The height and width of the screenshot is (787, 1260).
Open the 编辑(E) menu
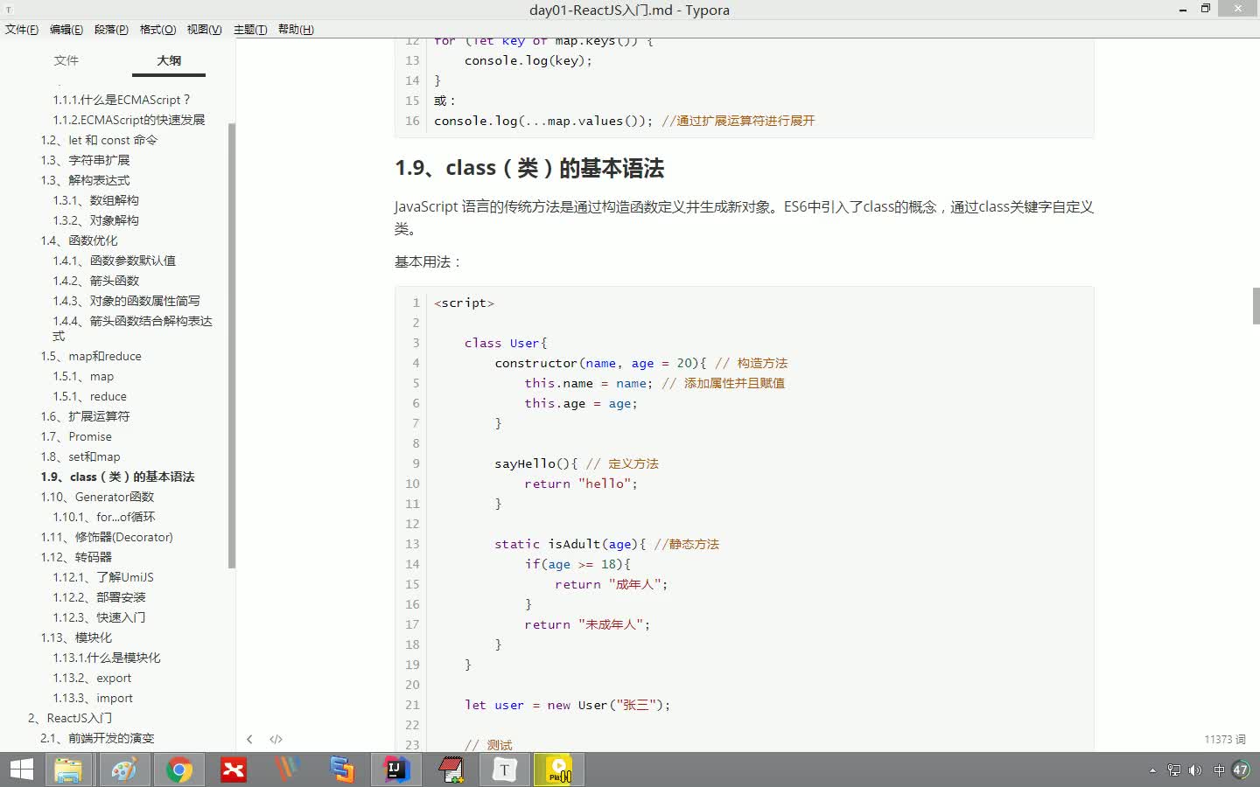[66, 30]
